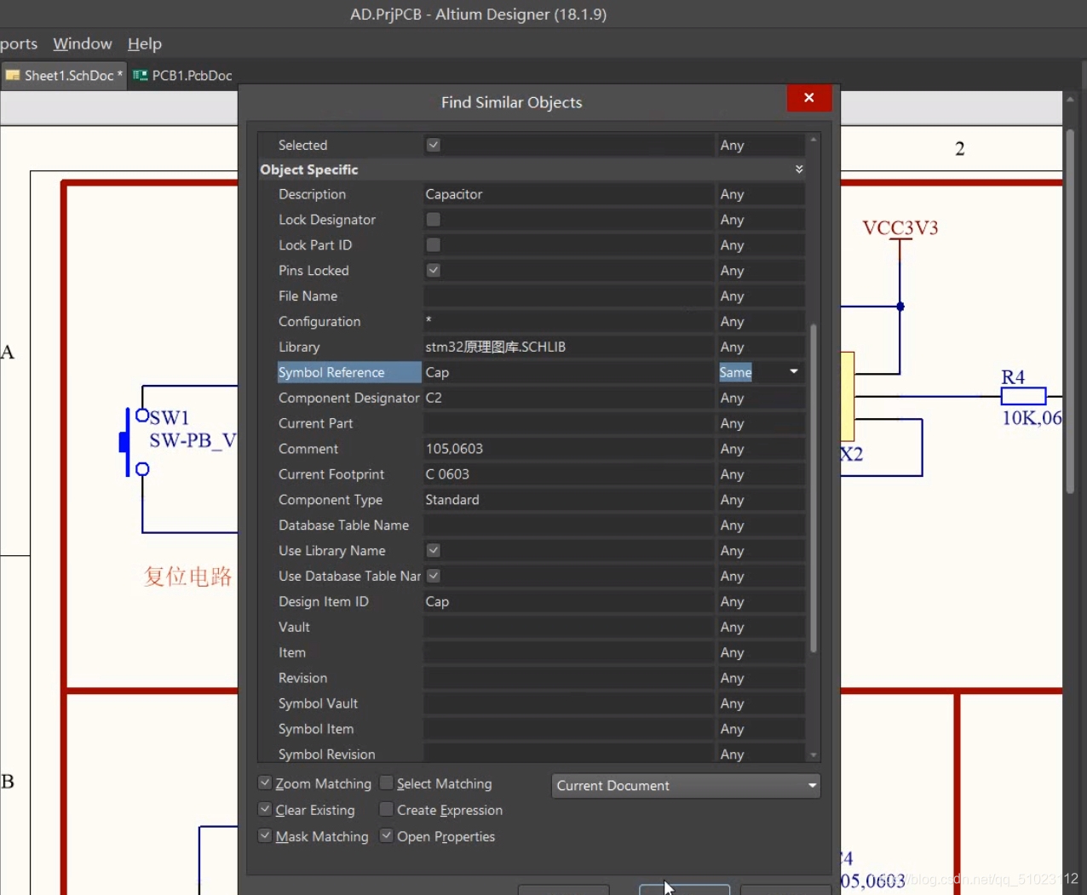Enable Select Matching option
This screenshot has height=895, width=1087.
click(387, 783)
